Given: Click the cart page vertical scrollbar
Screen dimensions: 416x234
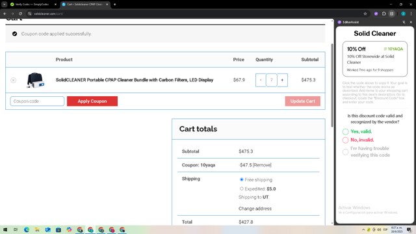Looking at the screenshot, I should 332,85.
